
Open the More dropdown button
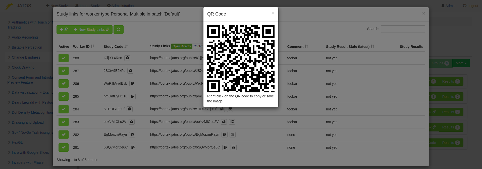[461, 63]
